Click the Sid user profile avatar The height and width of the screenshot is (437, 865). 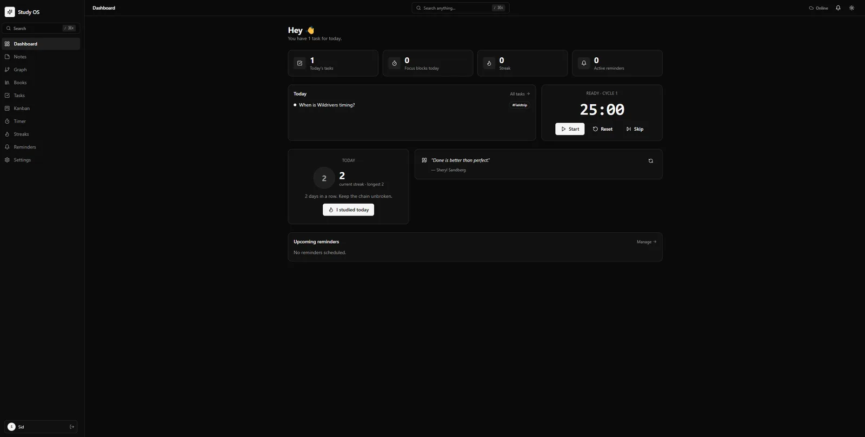coord(11,427)
